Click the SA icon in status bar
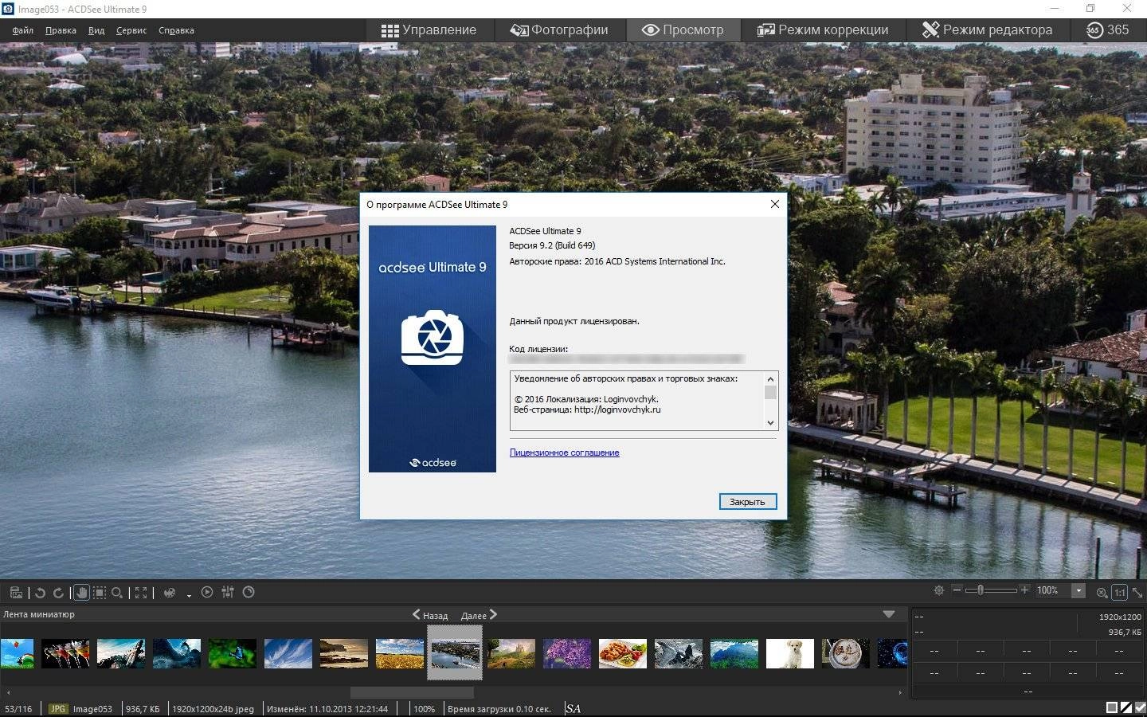Screen dimensions: 1147x717 [x=573, y=708]
